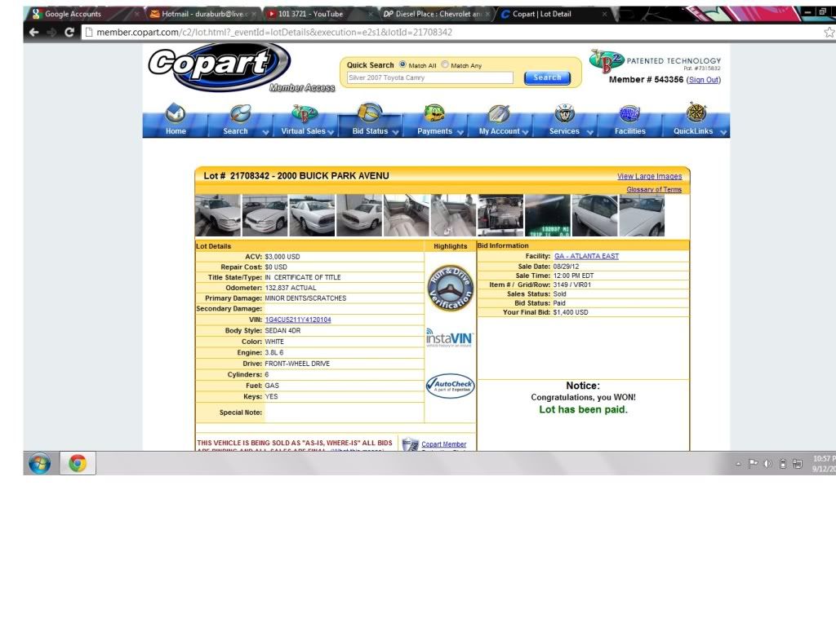Viewport: 836px width, 631px height.
Task: Open the dashboard interior photo thumbnail
Action: 407,215
